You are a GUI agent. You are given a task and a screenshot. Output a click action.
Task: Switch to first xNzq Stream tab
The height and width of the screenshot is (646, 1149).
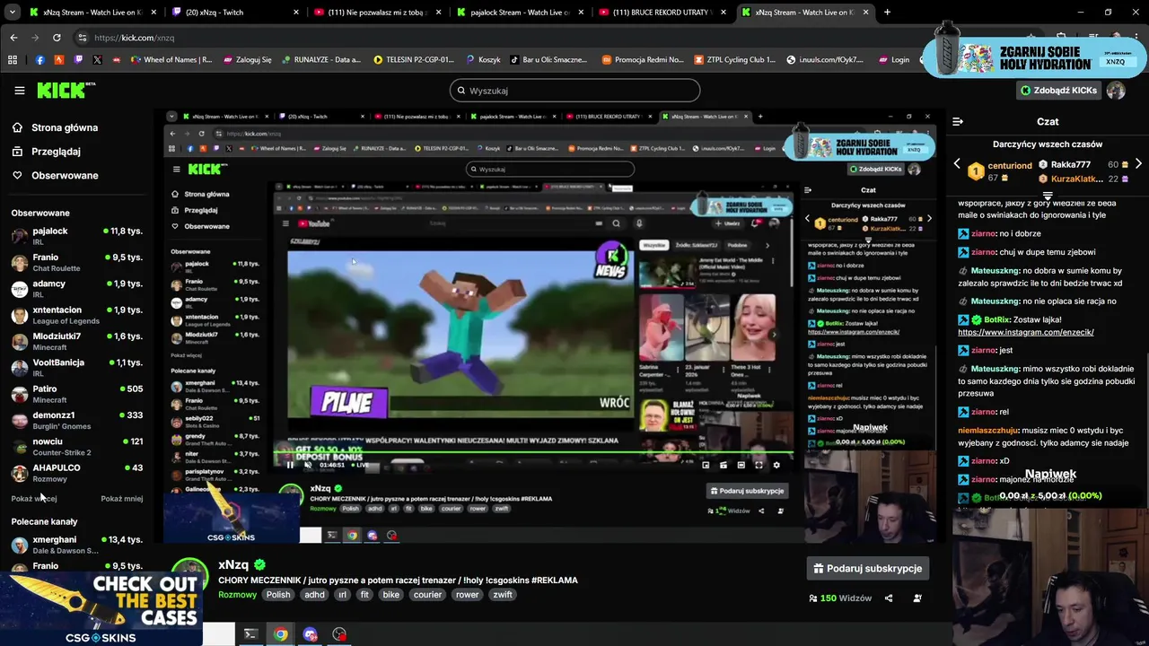click(93, 13)
